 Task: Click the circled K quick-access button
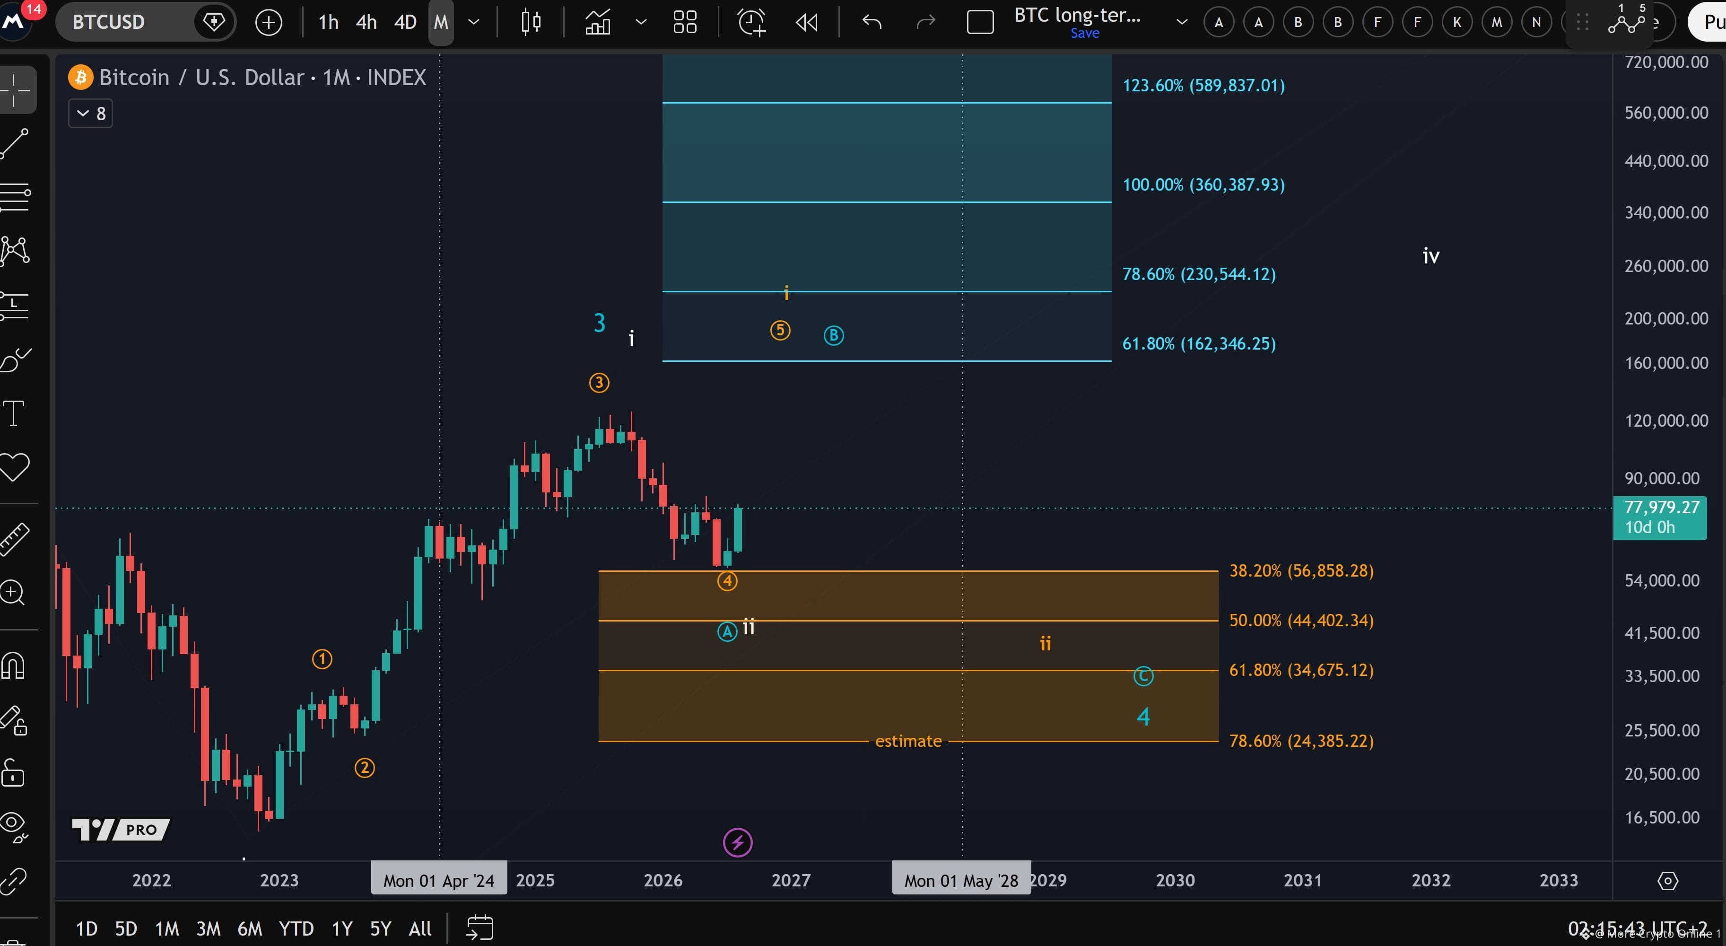pyautogui.click(x=1456, y=22)
